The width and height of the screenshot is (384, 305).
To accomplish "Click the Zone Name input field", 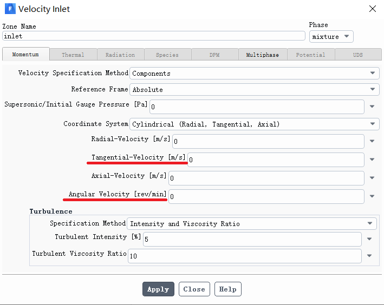I will point(154,36).
